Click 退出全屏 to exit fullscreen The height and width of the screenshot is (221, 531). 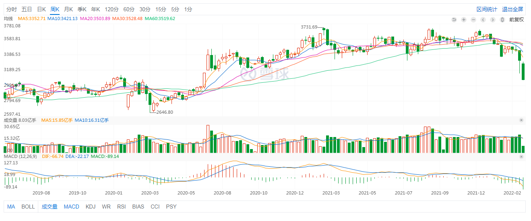click(x=512, y=9)
